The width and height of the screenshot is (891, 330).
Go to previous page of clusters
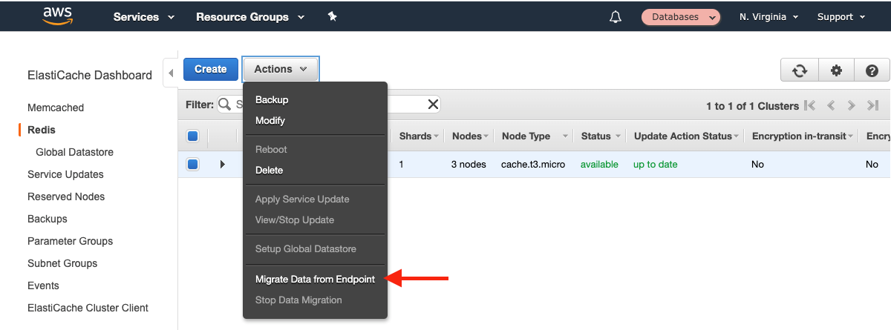tap(831, 106)
